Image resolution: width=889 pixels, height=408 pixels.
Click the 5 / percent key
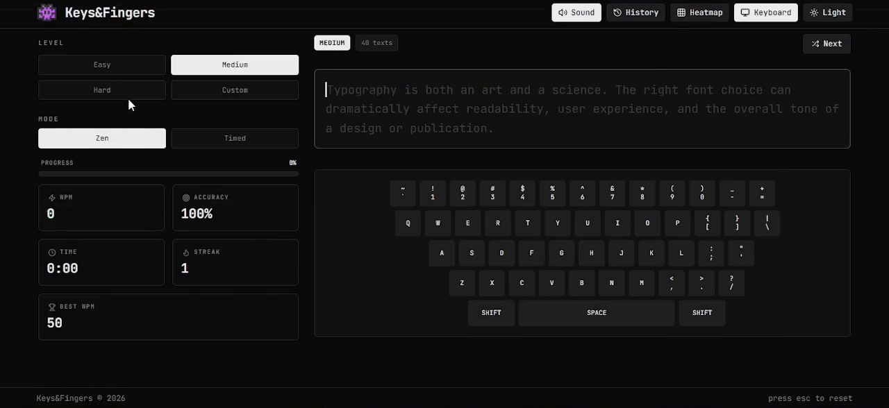pos(552,193)
